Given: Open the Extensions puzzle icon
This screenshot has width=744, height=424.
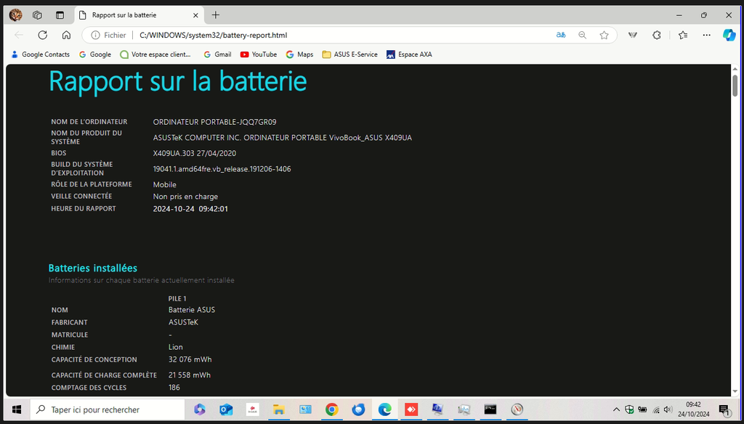Looking at the screenshot, I should point(657,35).
